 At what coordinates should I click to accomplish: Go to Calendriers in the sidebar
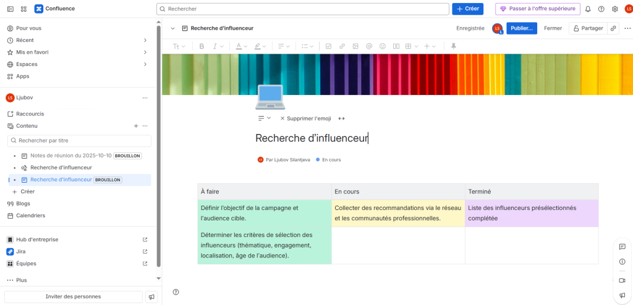[x=30, y=215]
